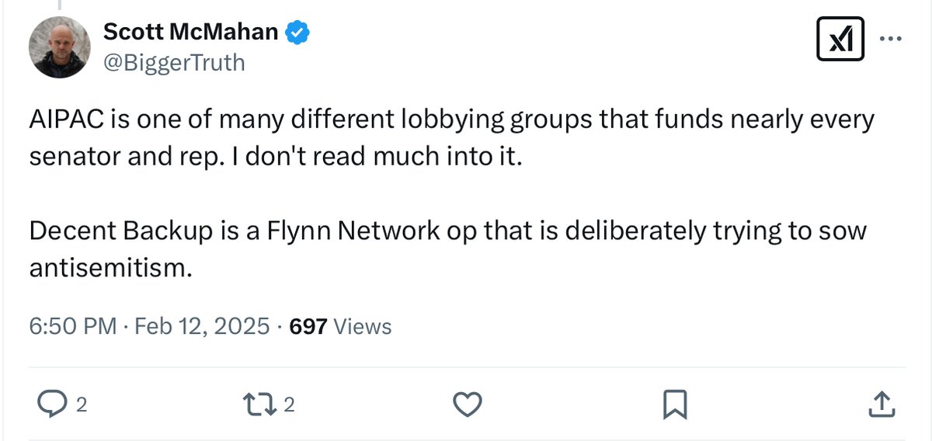
Task: Click the blue verified checkmark badge
Action: click(299, 32)
